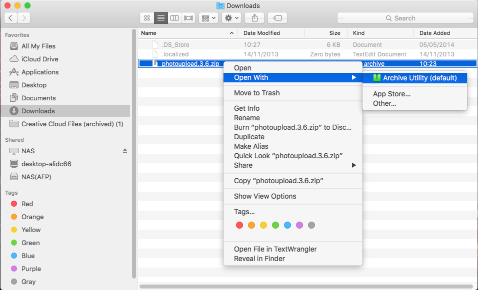
Task: Open Applications folder in sidebar
Action: pyautogui.click(x=40, y=72)
